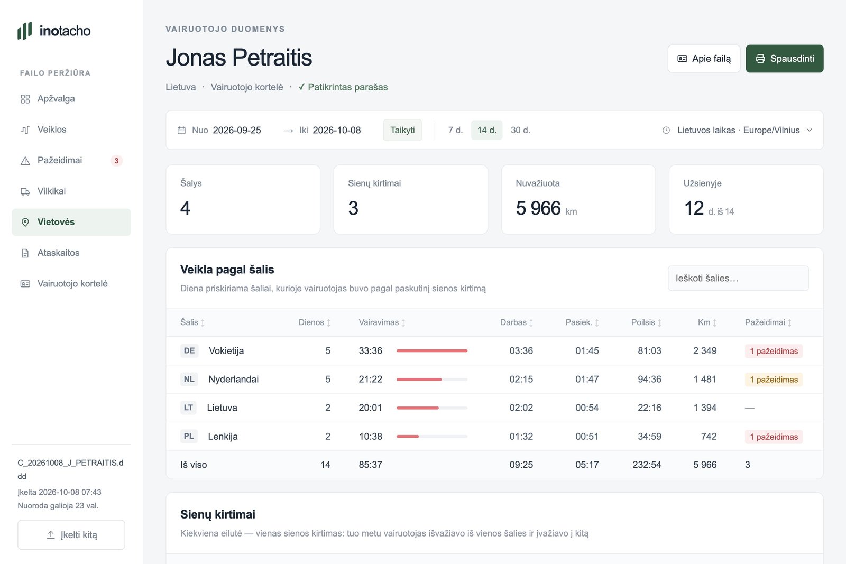Select the 7 d. range option

pyautogui.click(x=455, y=130)
